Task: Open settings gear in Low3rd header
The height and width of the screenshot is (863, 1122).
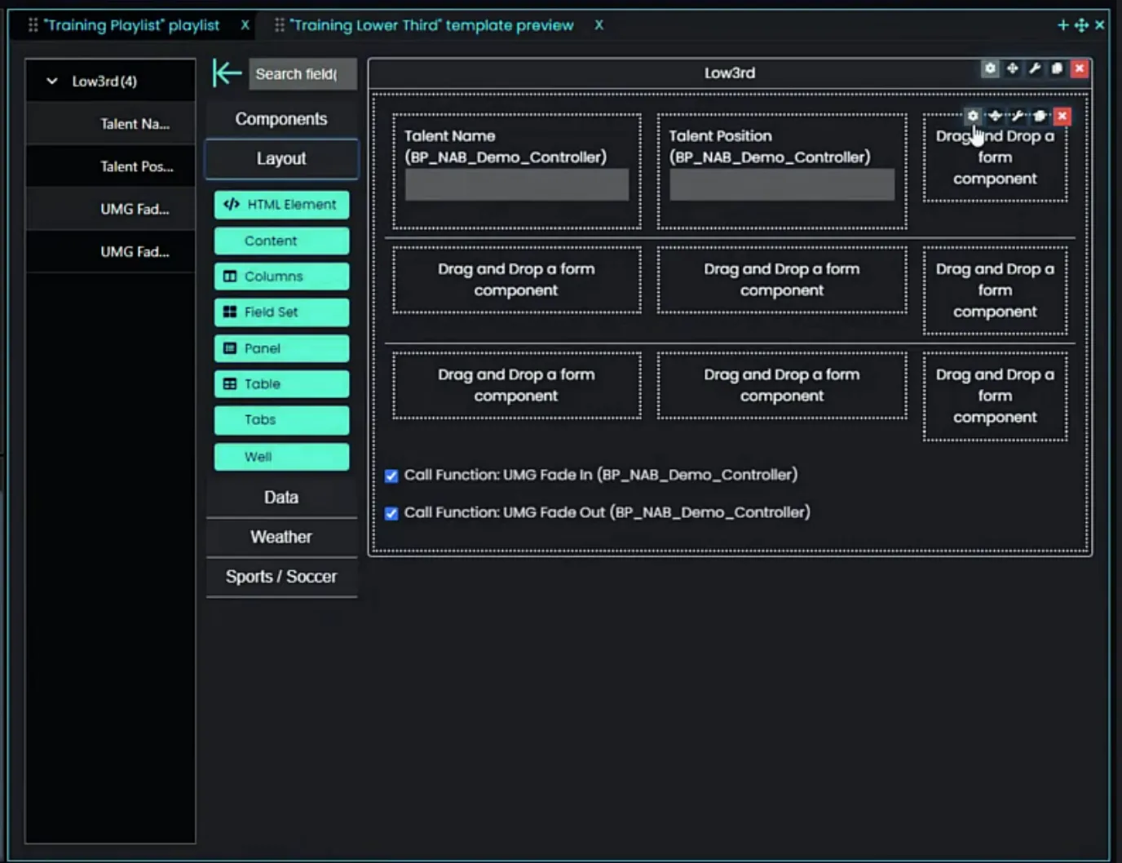Action: click(990, 69)
